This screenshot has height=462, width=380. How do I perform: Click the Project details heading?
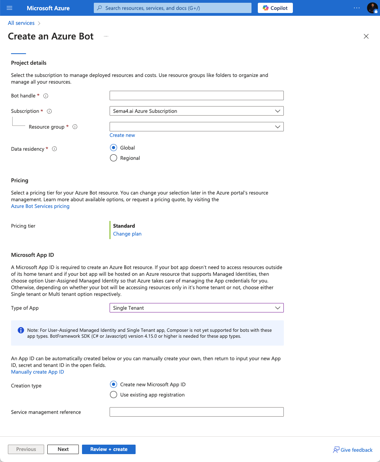(28, 63)
